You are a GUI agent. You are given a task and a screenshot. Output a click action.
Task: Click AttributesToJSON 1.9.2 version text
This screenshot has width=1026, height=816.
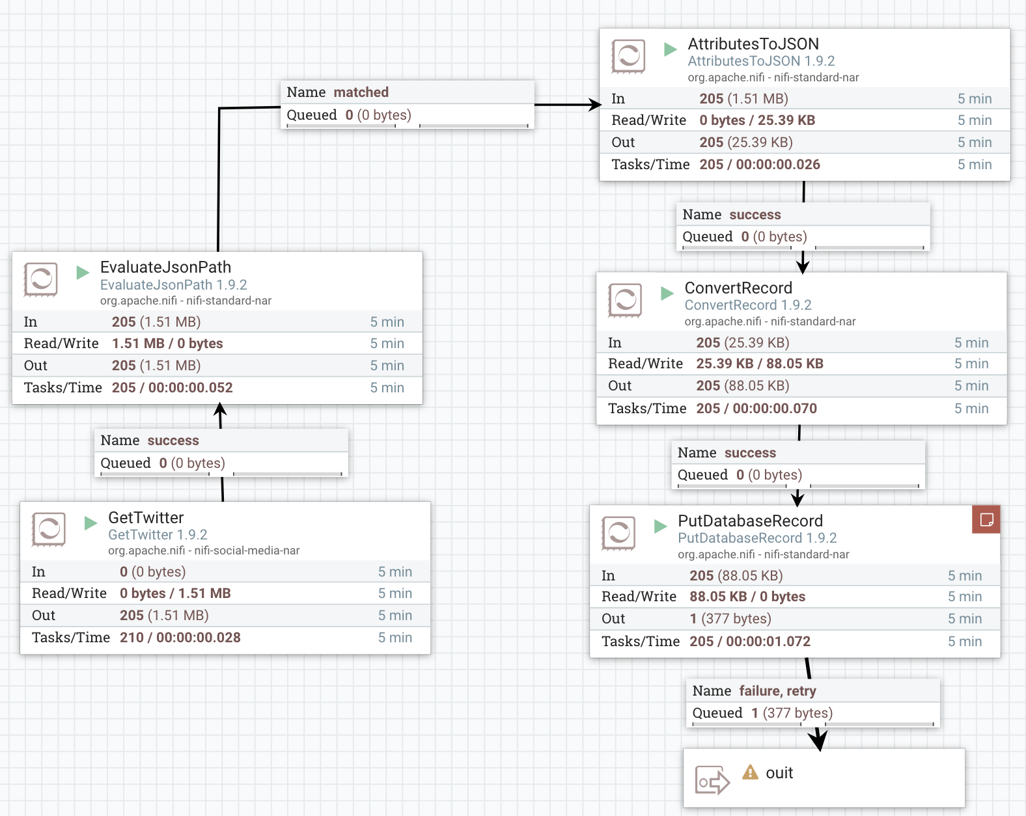[761, 61]
